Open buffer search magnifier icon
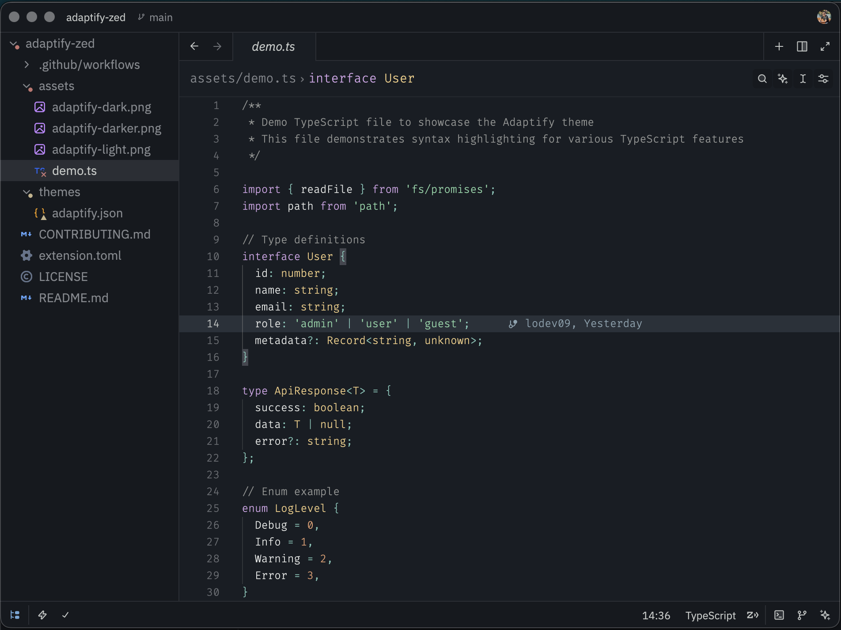The image size is (841, 630). point(762,79)
